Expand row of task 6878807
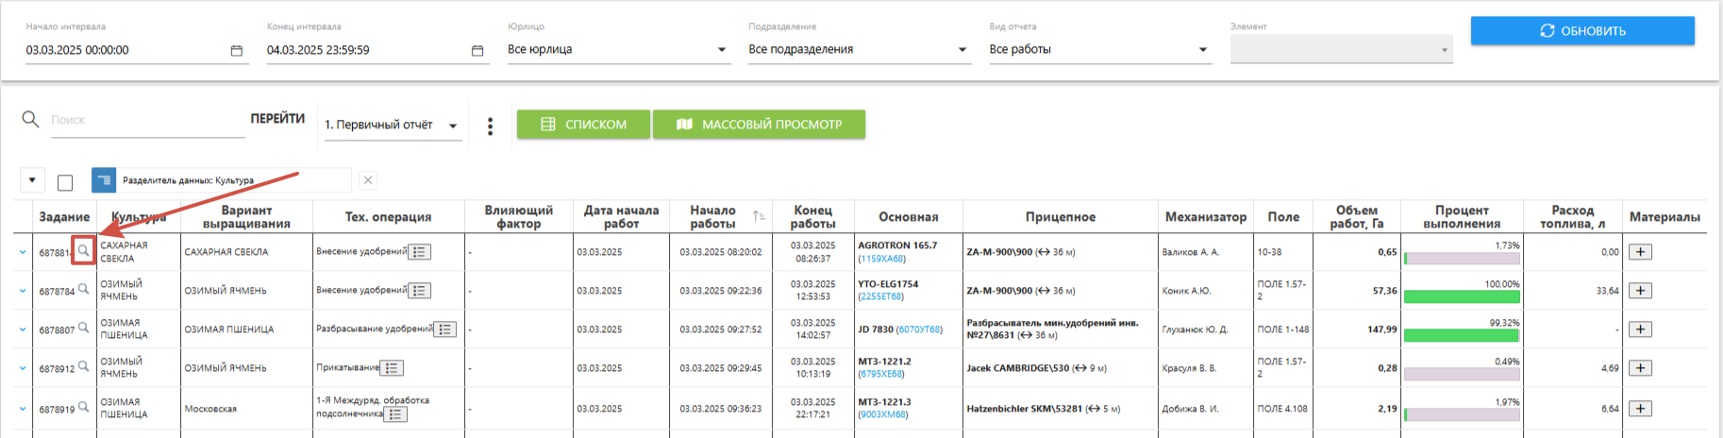The width and height of the screenshot is (1723, 438). tap(23, 329)
